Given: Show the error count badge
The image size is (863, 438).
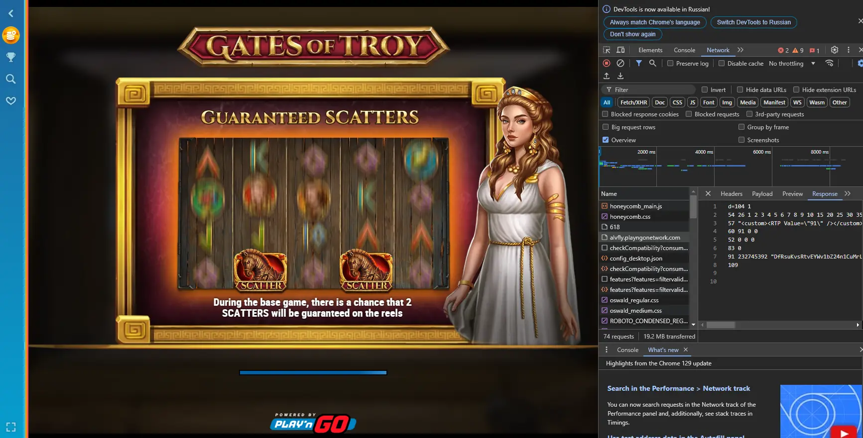Looking at the screenshot, I should tap(783, 50).
